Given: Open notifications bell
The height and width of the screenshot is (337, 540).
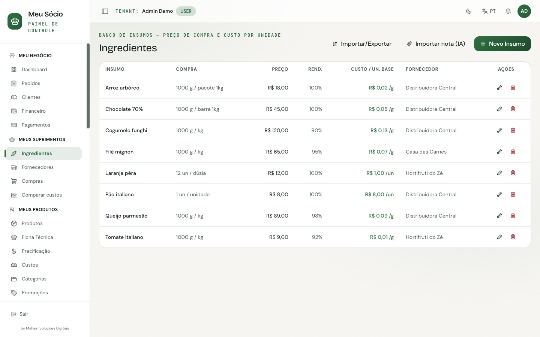Looking at the screenshot, I should [508, 11].
